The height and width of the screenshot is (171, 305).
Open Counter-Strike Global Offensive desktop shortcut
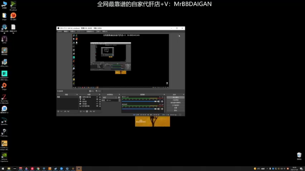[x=4, y=146]
